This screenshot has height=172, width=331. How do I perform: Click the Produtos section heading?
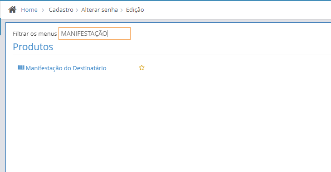33,47
